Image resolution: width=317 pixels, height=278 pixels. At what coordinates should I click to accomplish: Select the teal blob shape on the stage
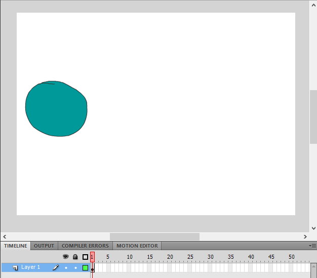tap(56, 109)
